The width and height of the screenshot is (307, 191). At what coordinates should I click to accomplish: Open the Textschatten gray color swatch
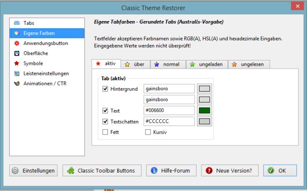coord(204,121)
